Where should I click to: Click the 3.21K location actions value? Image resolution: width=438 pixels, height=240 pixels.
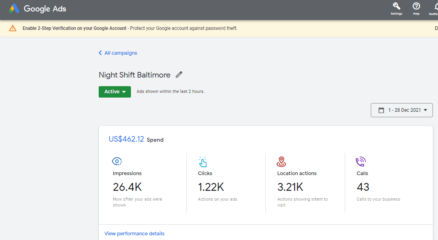290,187
